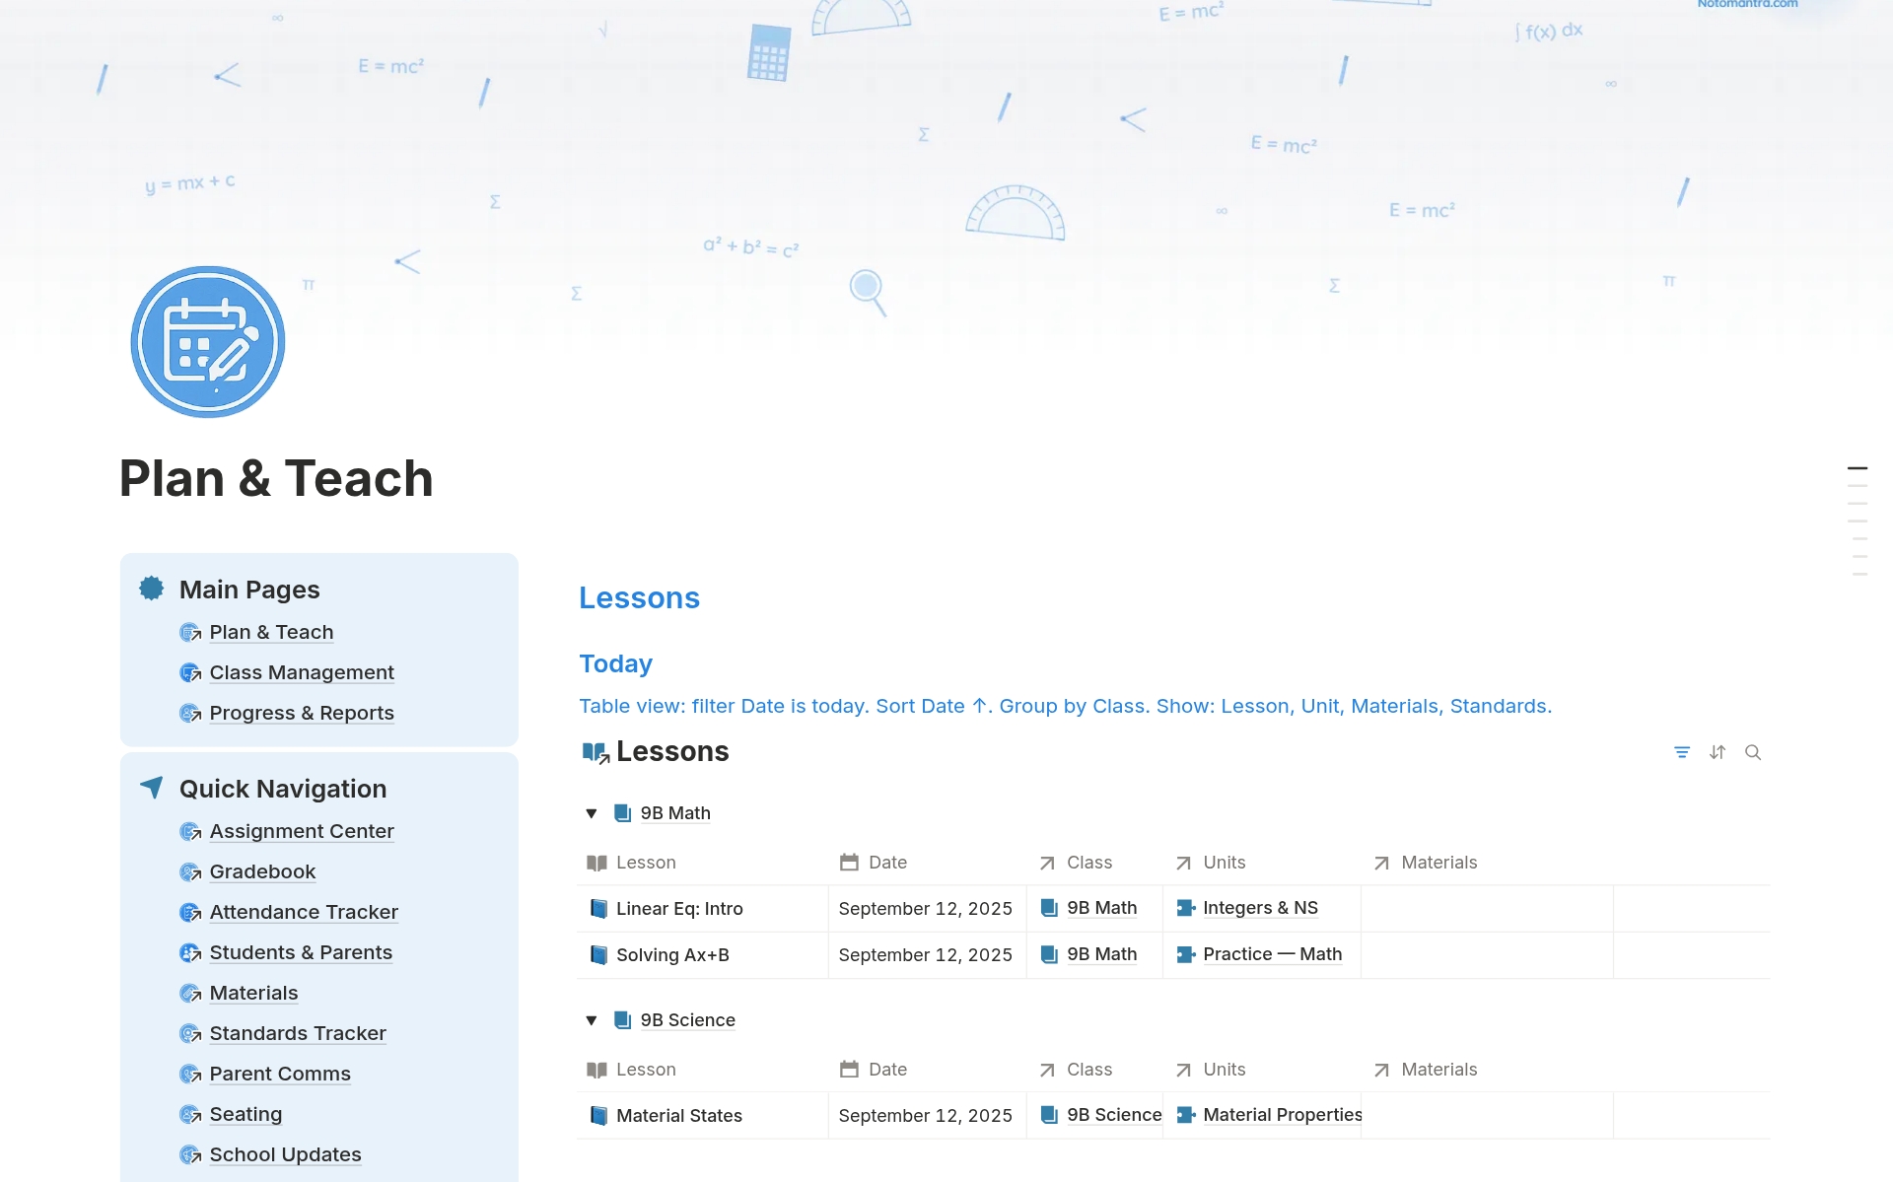Click the Main Pages badge icon
The height and width of the screenshot is (1182, 1893).
tap(152, 589)
